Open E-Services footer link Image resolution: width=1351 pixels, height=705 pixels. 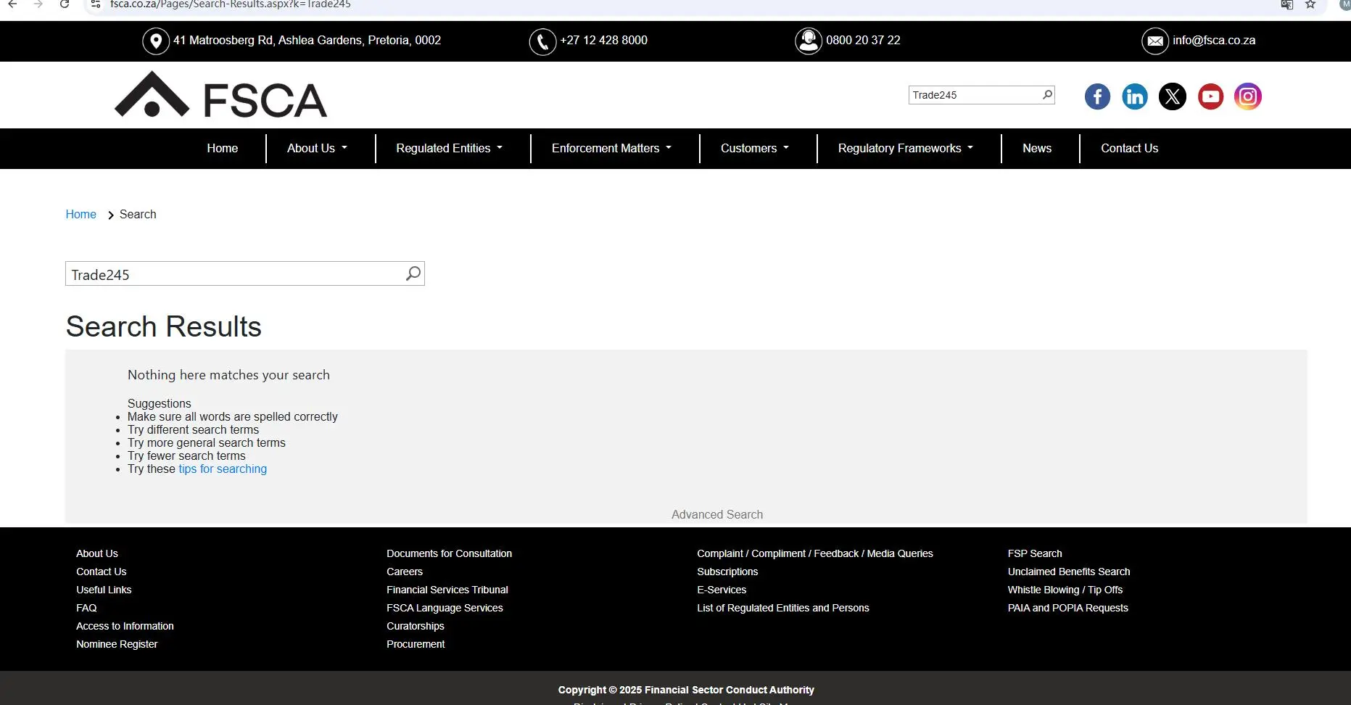coord(722,590)
